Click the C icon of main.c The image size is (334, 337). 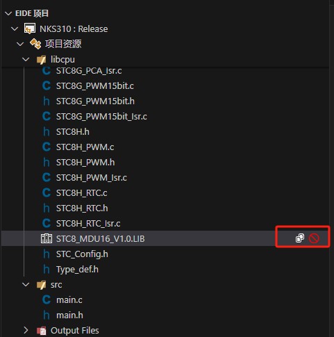pyautogui.click(x=47, y=299)
